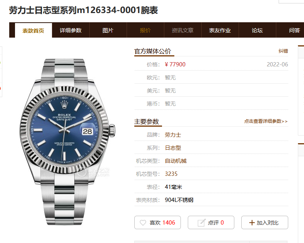Viewport: 304px width, 243px height.
Task: Click the 纠错 correction link
Action: [x=283, y=51]
